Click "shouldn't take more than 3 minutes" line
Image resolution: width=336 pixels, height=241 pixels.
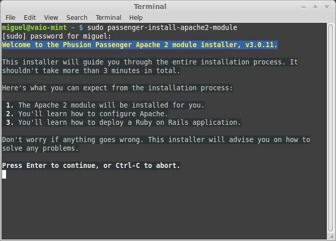click(91, 71)
